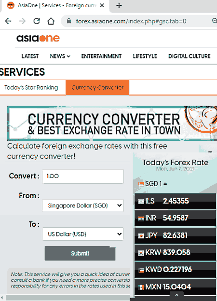The image size is (217, 301).
Task: Click the Currency Converter banner image
Action: [x=112, y=123]
